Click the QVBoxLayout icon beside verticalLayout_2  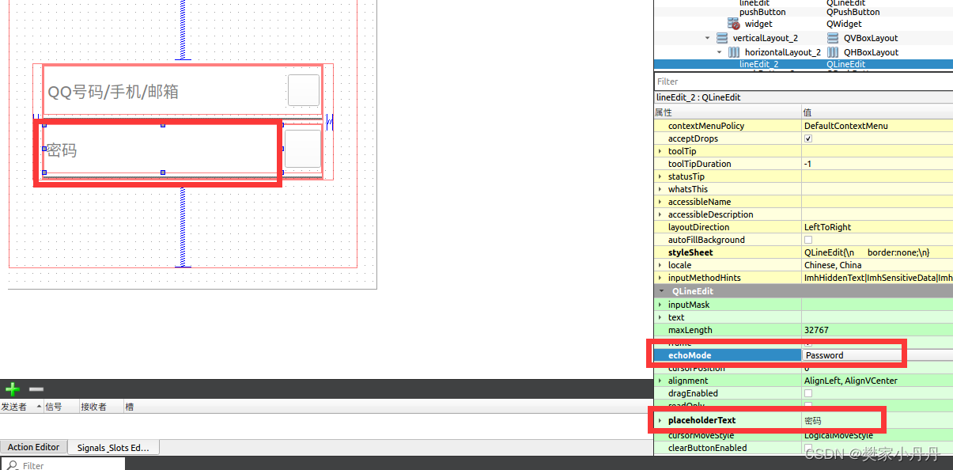[834, 37]
